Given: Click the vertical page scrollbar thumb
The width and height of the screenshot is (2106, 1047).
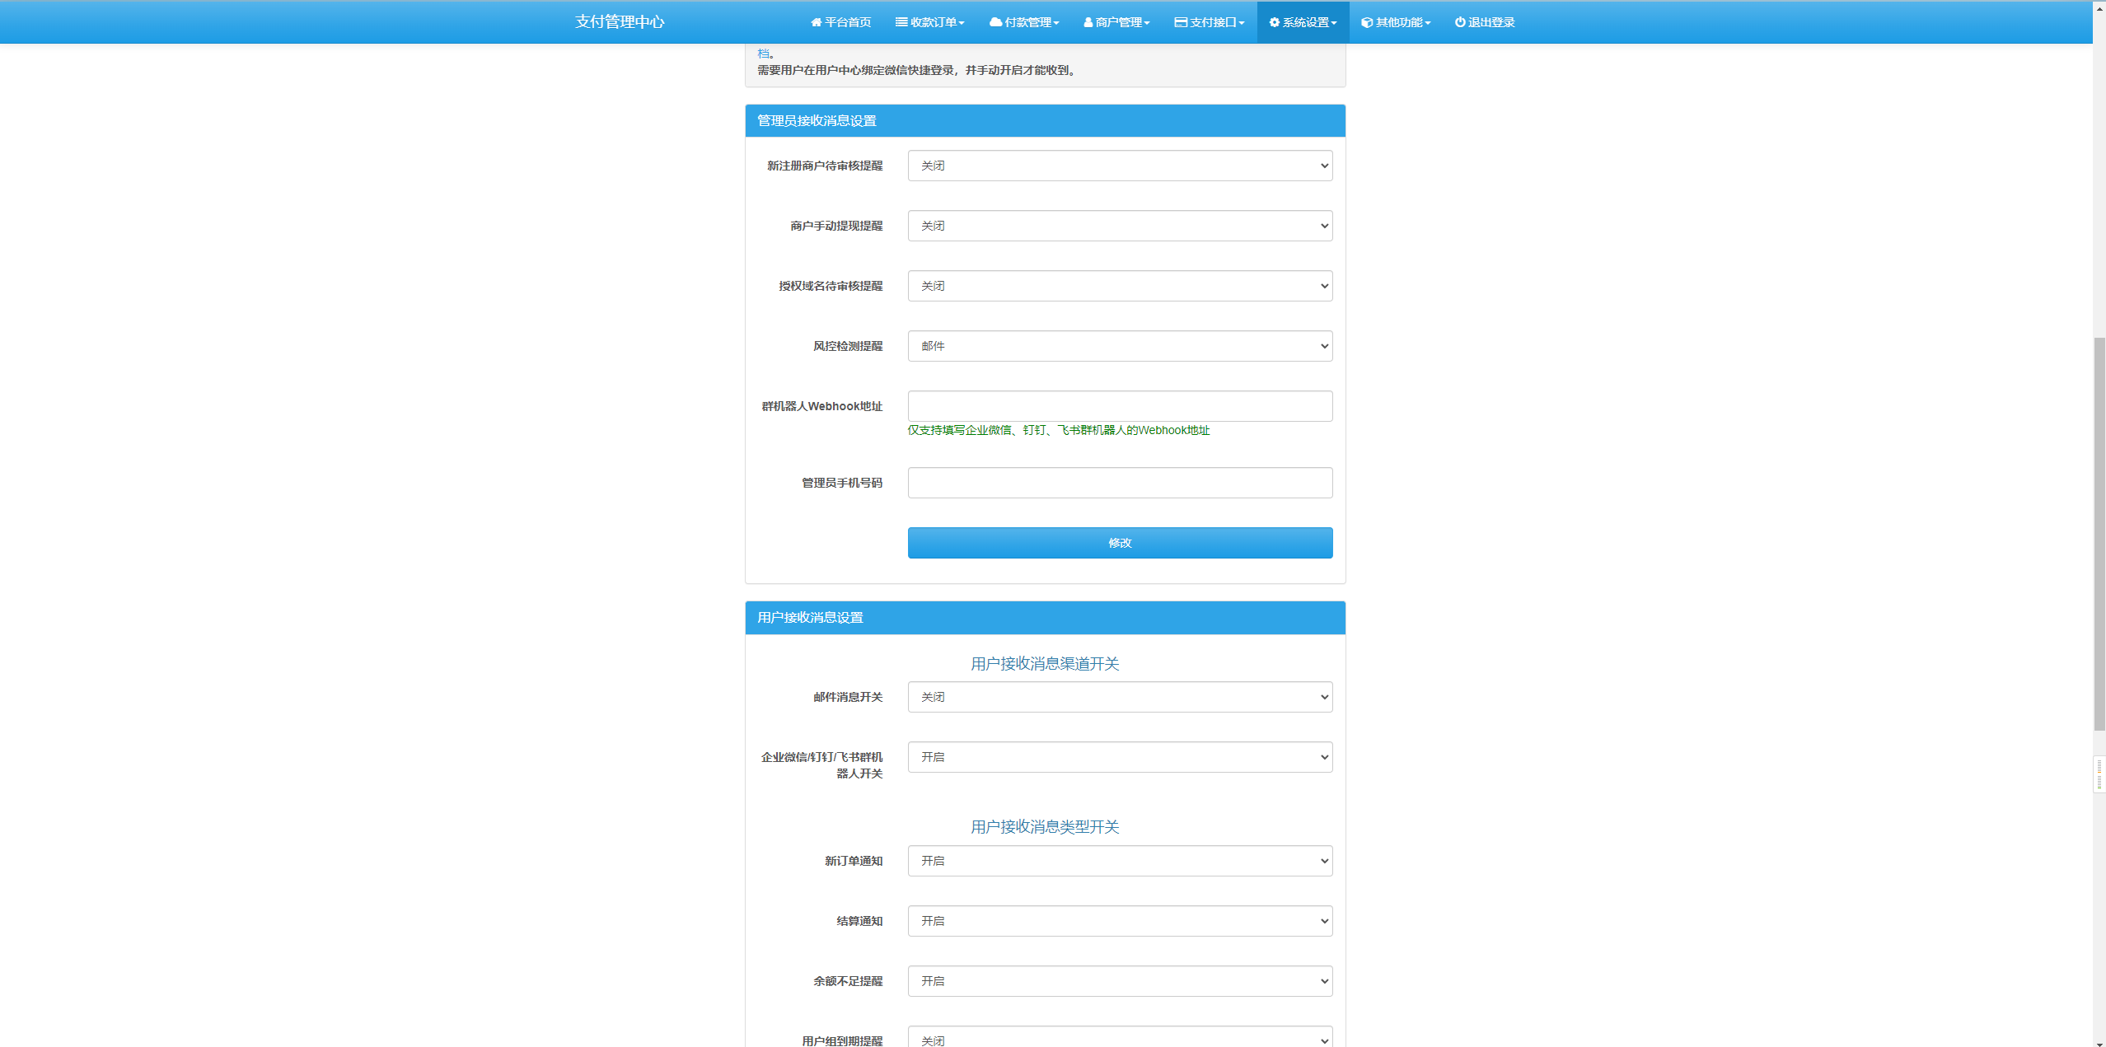Looking at the screenshot, I should [x=2099, y=534].
